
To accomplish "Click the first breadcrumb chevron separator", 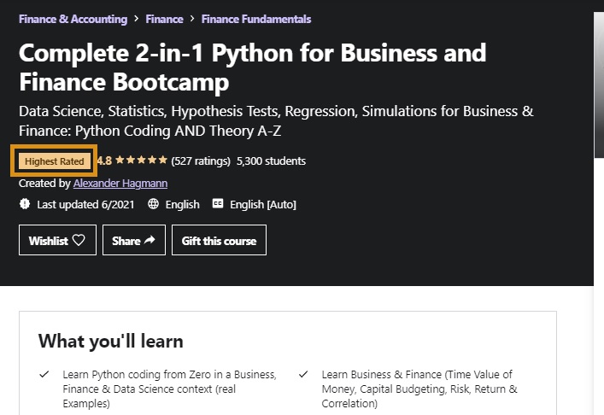I will [137, 19].
